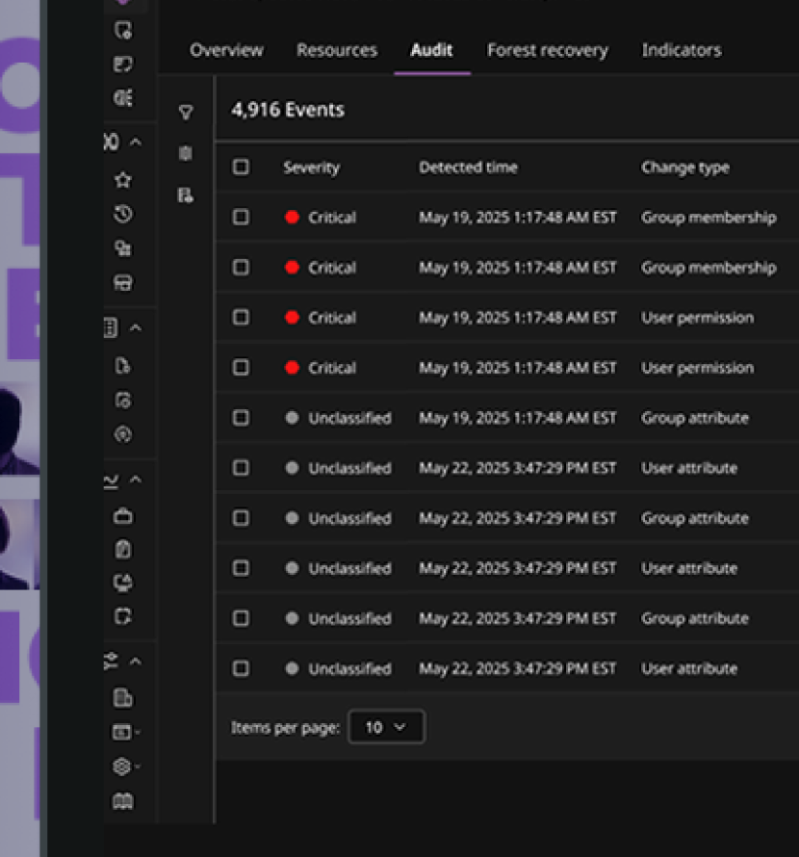The image size is (799, 857).
Task: Collapse the sidebar section above the briefcase icon
Action: pyautogui.click(x=136, y=480)
